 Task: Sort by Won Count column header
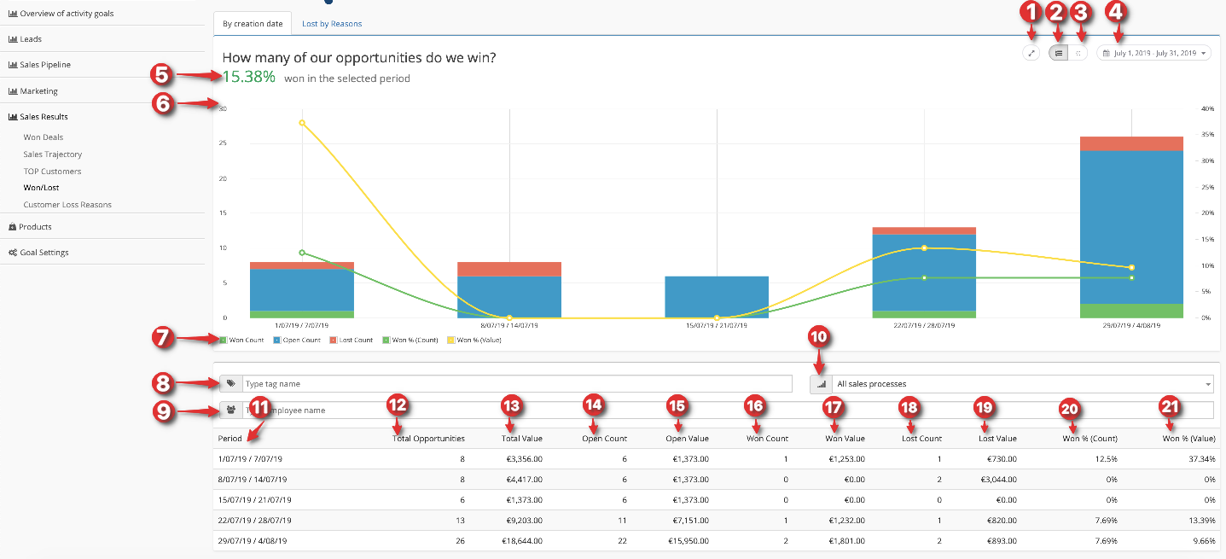[x=767, y=439]
